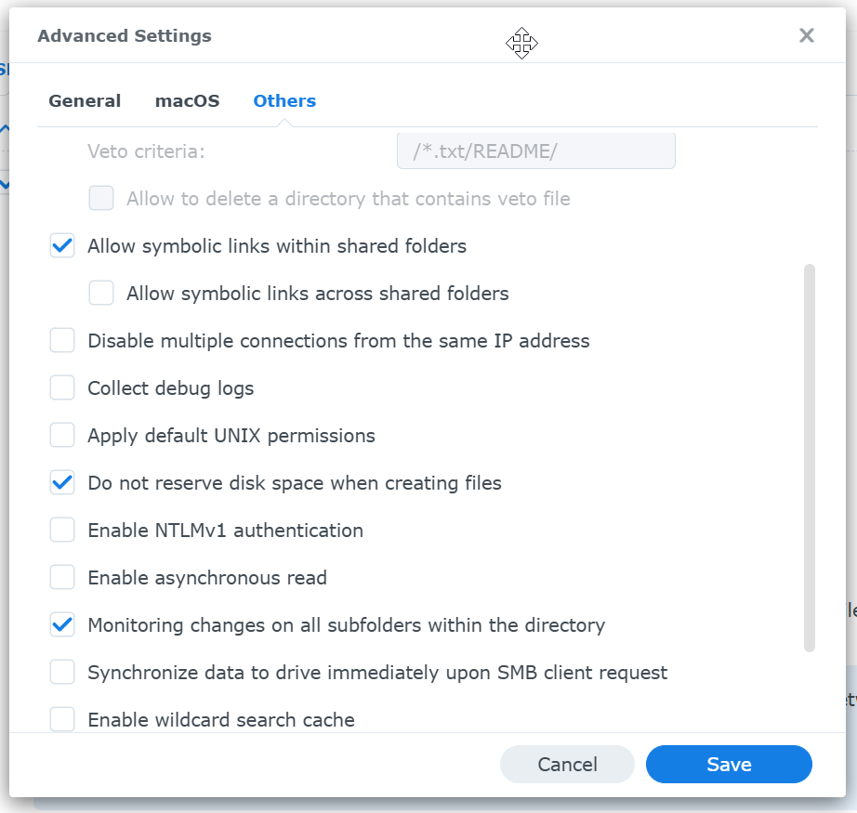Select the Others tab
This screenshot has height=813, width=857.
pos(284,101)
